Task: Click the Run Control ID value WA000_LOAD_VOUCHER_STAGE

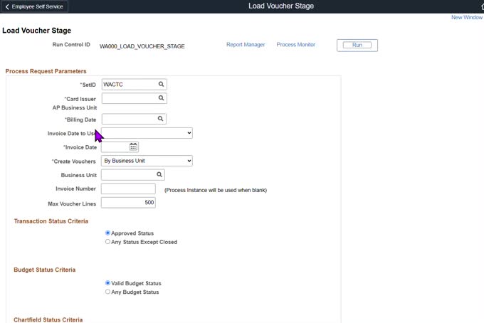Action: coord(142,46)
